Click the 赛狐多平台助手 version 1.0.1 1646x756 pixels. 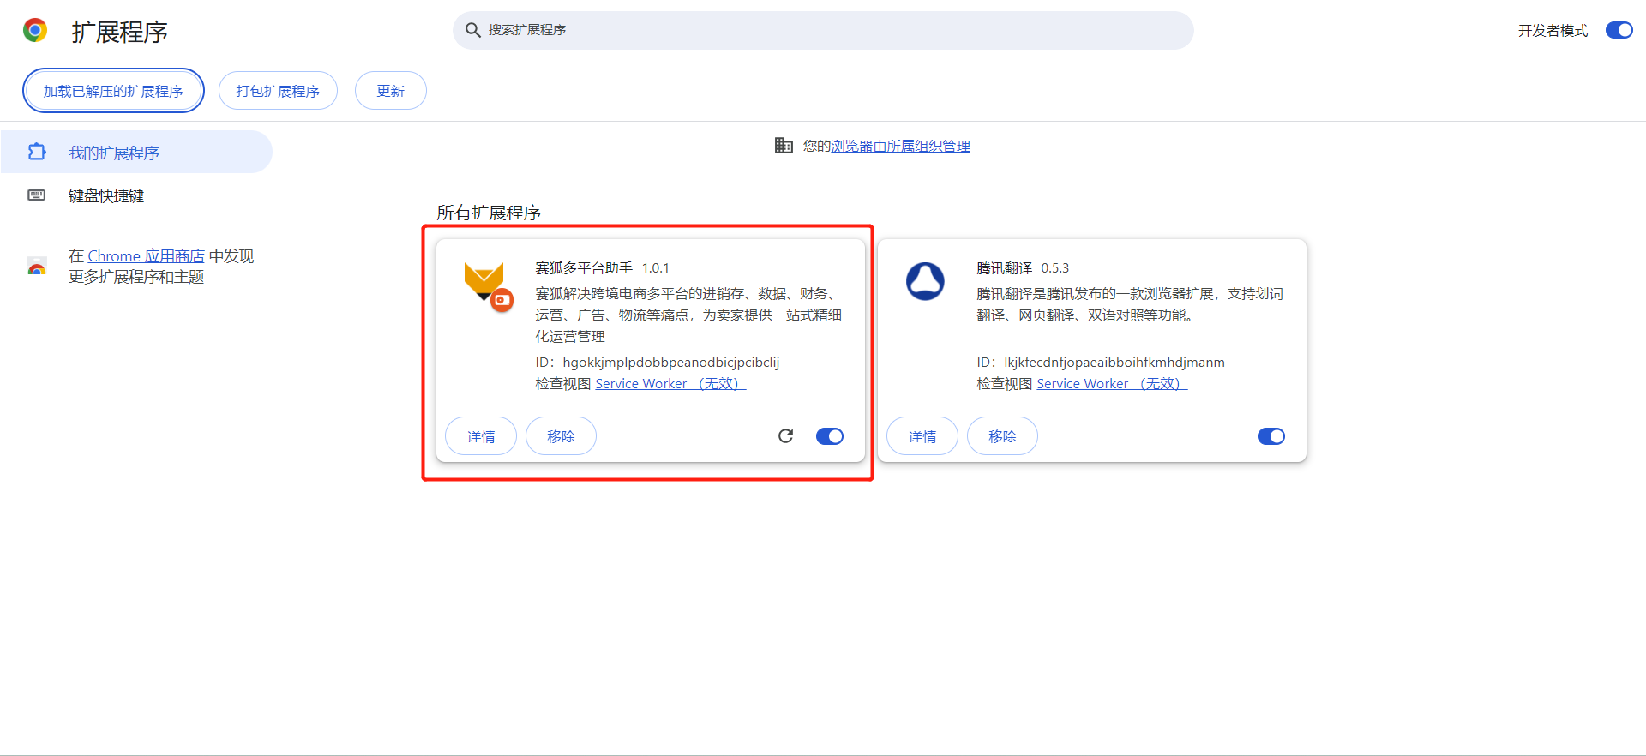click(656, 268)
